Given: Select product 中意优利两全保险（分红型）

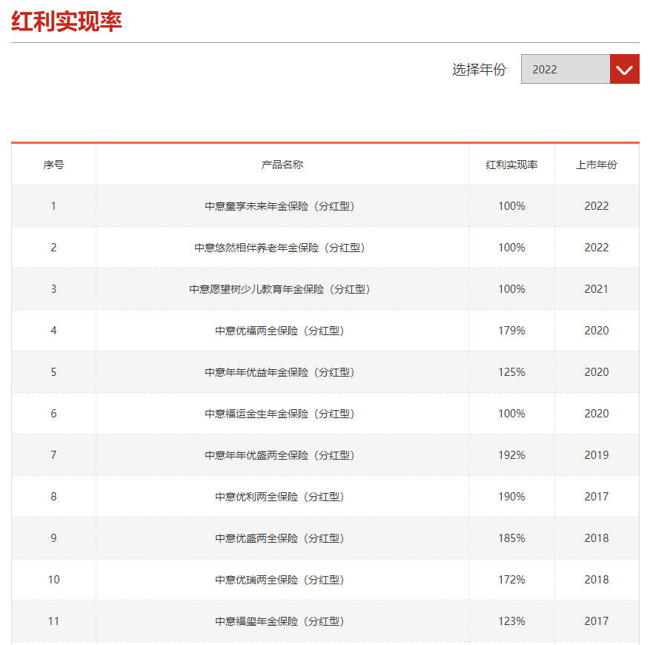Looking at the screenshot, I should click(280, 497).
